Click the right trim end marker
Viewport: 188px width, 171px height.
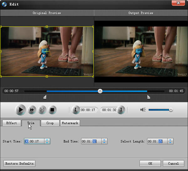(x=149, y=97)
